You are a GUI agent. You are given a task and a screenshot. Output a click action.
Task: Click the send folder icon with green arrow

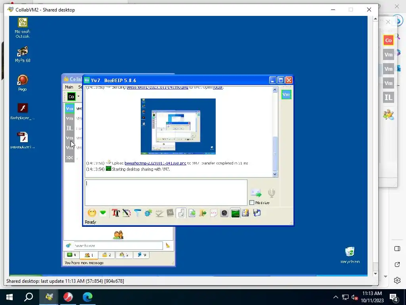point(203,213)
